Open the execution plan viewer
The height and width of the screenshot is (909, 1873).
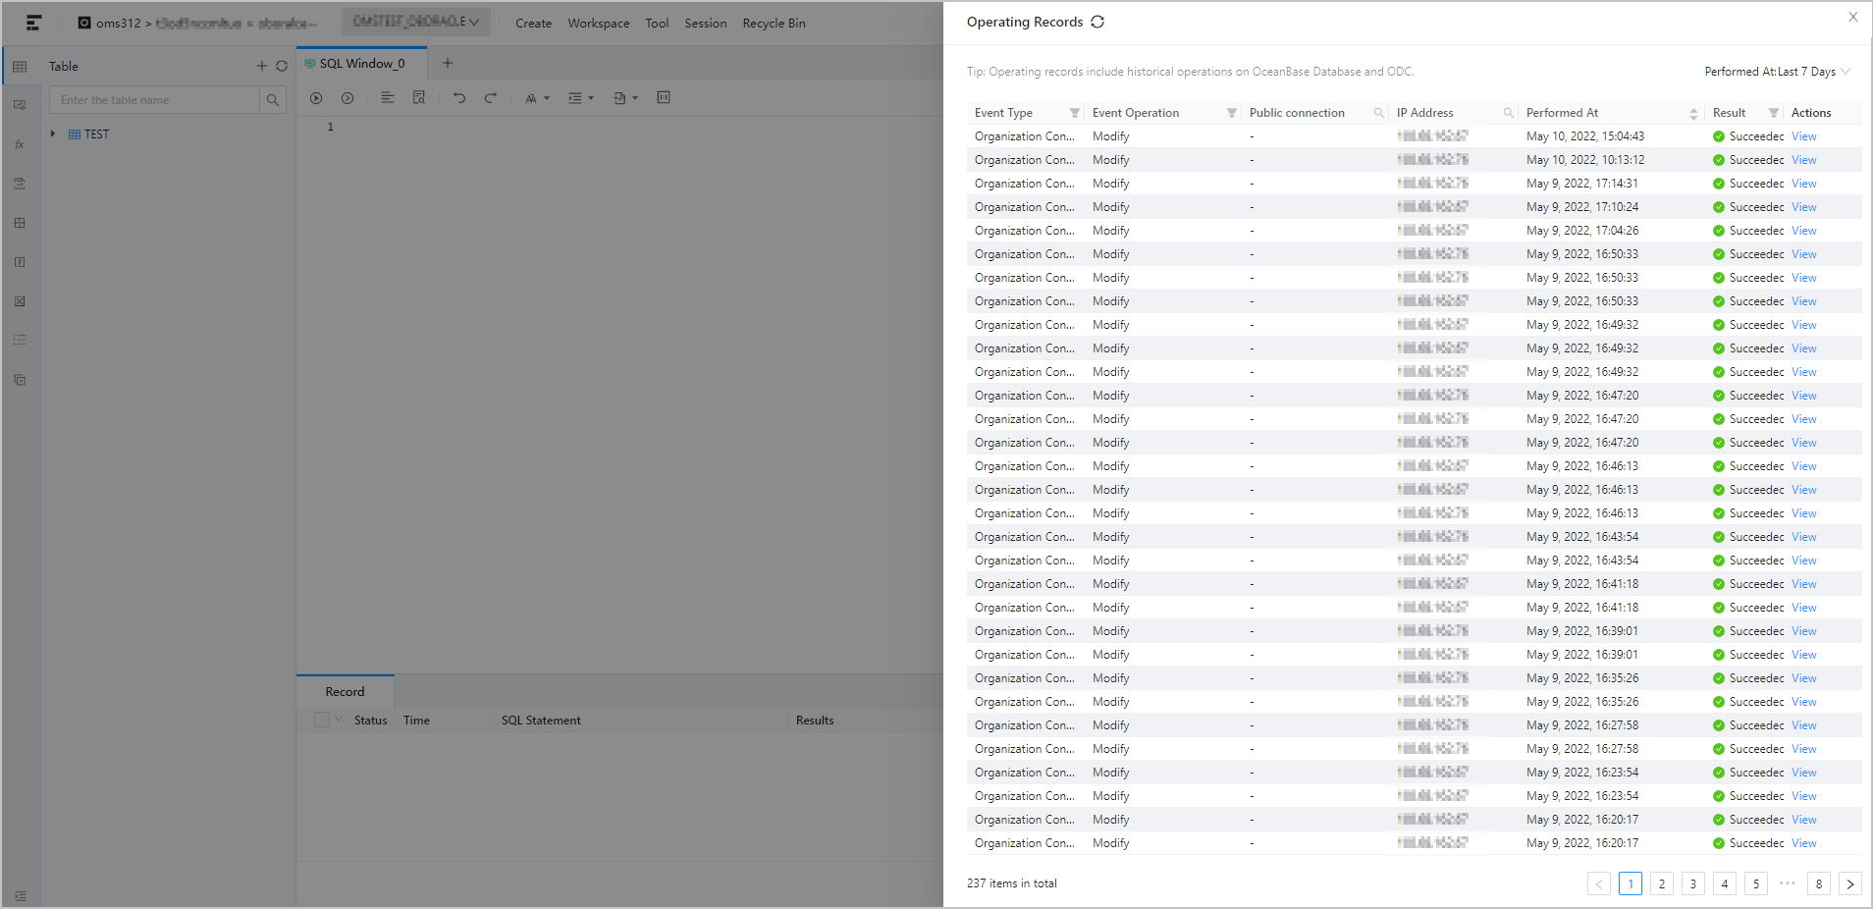(x=419, y=97)
